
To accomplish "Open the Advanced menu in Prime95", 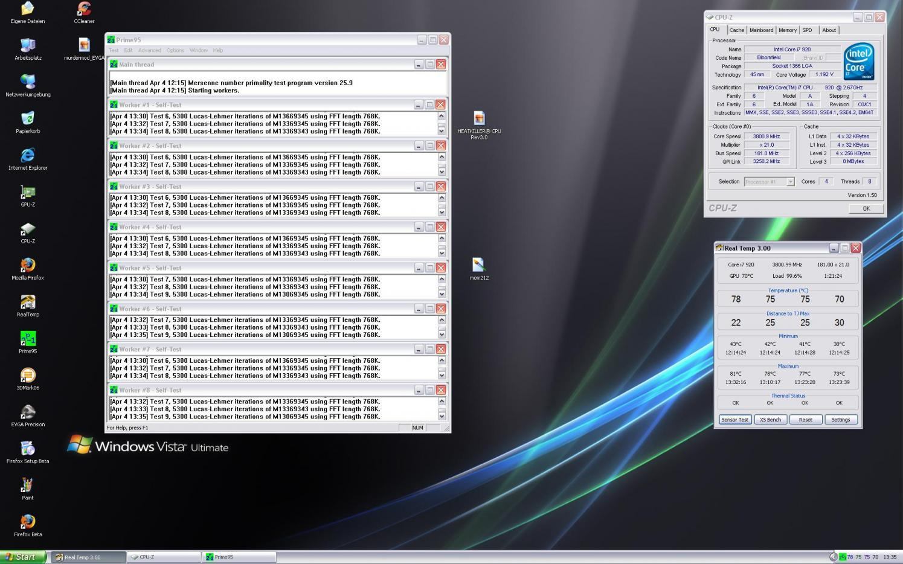I will click(x=150, y=51).
